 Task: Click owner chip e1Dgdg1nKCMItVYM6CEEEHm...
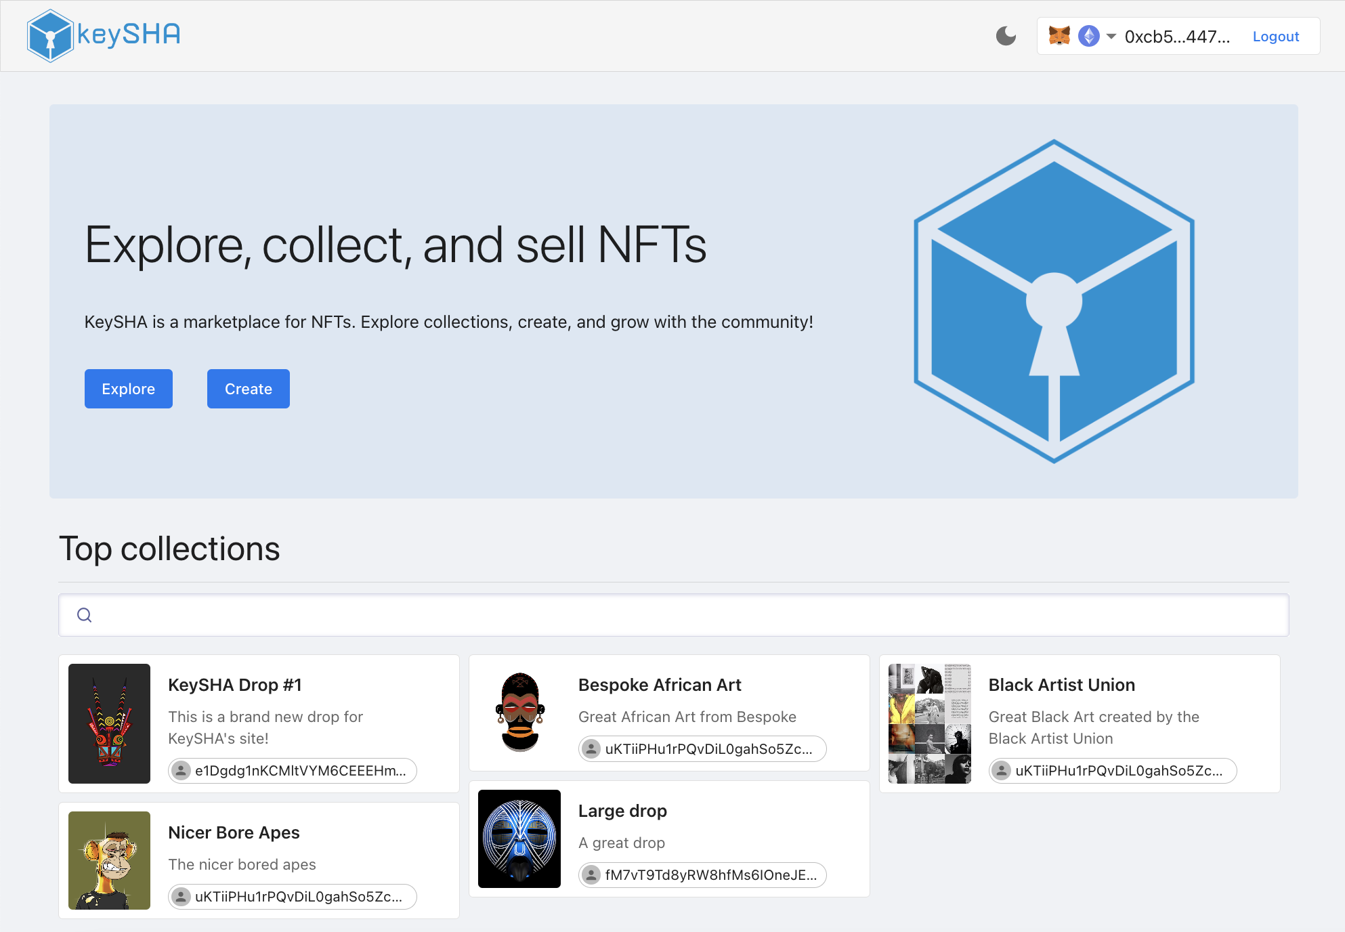(293, 771)
